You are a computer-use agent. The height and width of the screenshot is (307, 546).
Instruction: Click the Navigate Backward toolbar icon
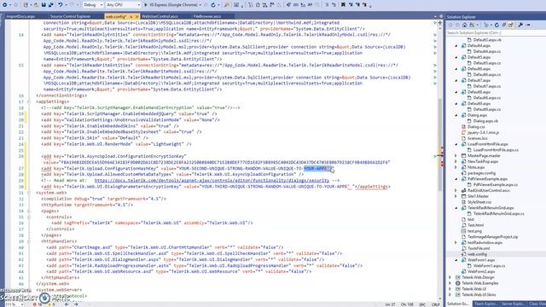tap(5, 5)
